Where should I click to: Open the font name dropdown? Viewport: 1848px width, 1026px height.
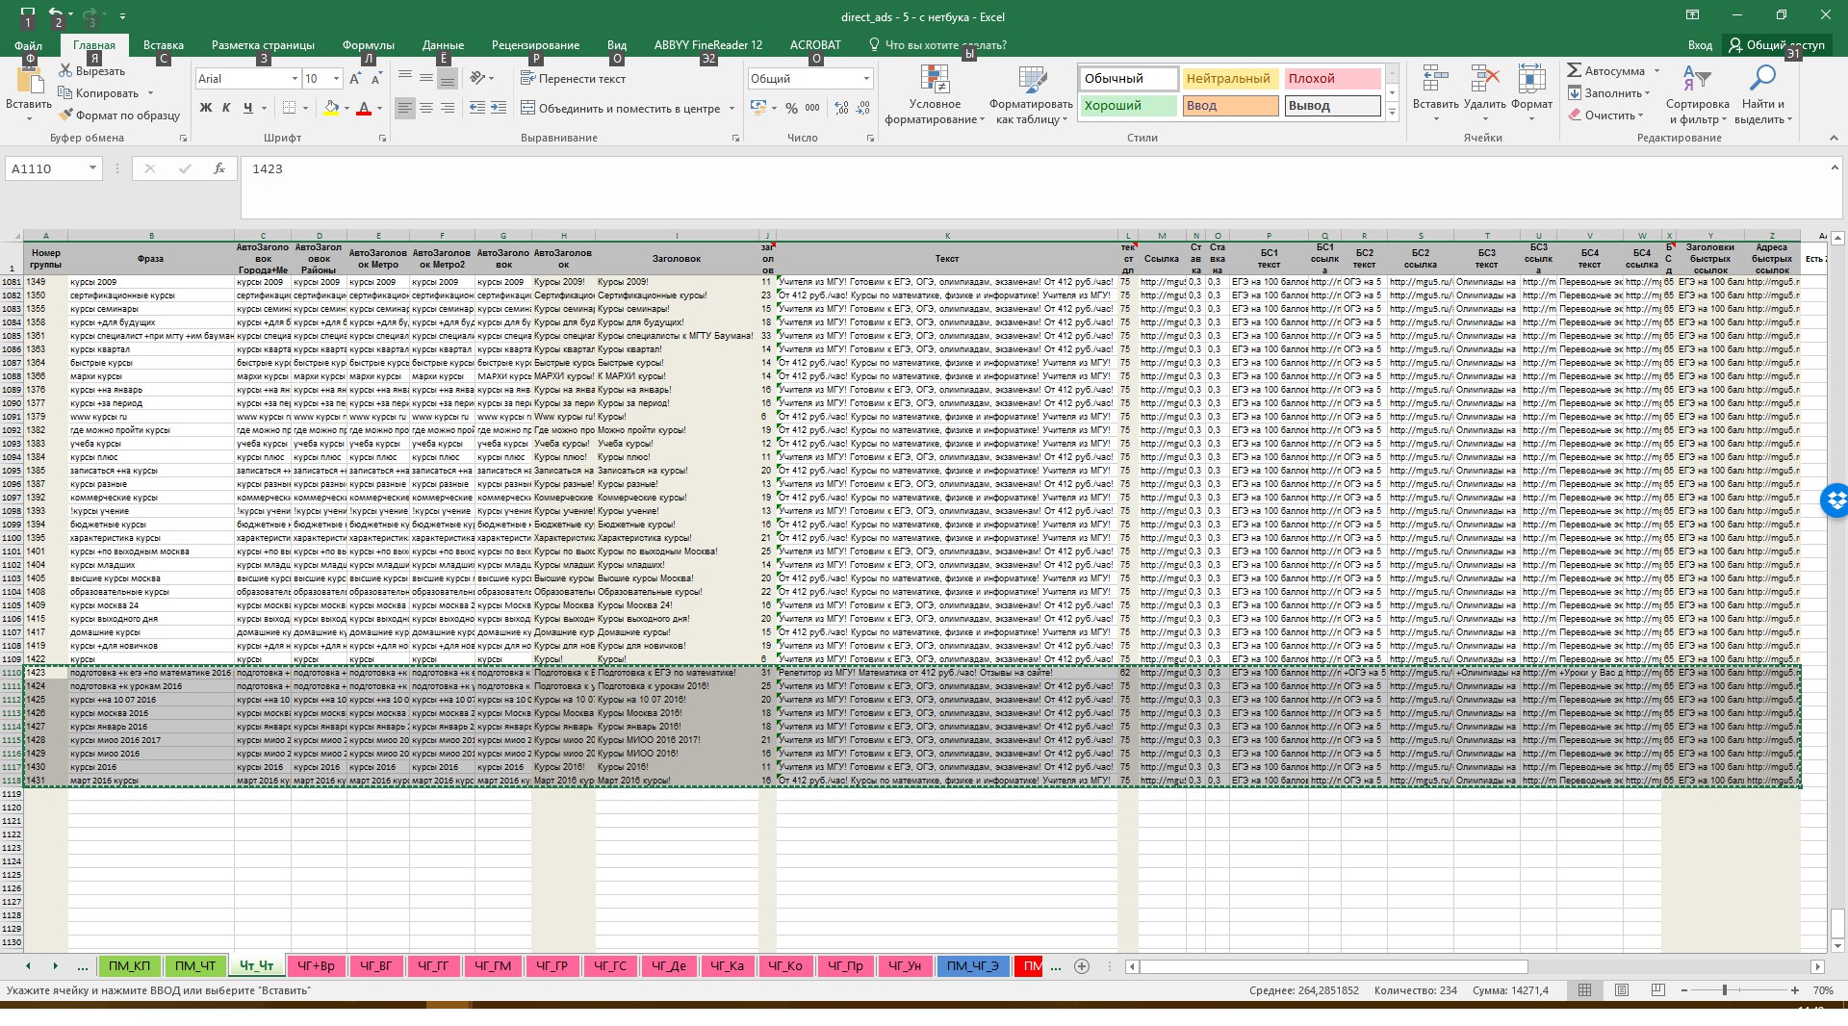coord(295,79)
